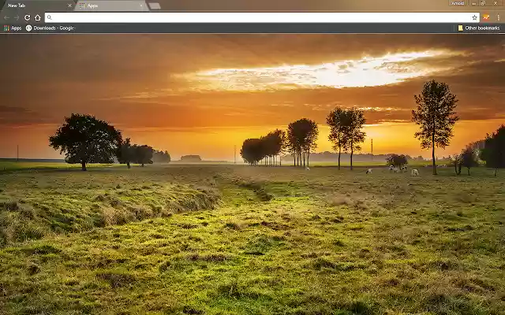Open a new tab with the new-tab button
This screenshot has width=505, height=315.
[x=155, y=6]
